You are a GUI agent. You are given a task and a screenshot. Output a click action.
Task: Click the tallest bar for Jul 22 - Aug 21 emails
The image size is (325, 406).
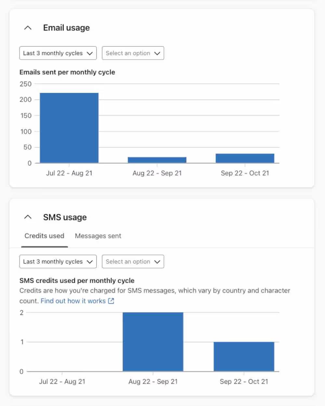69,128
